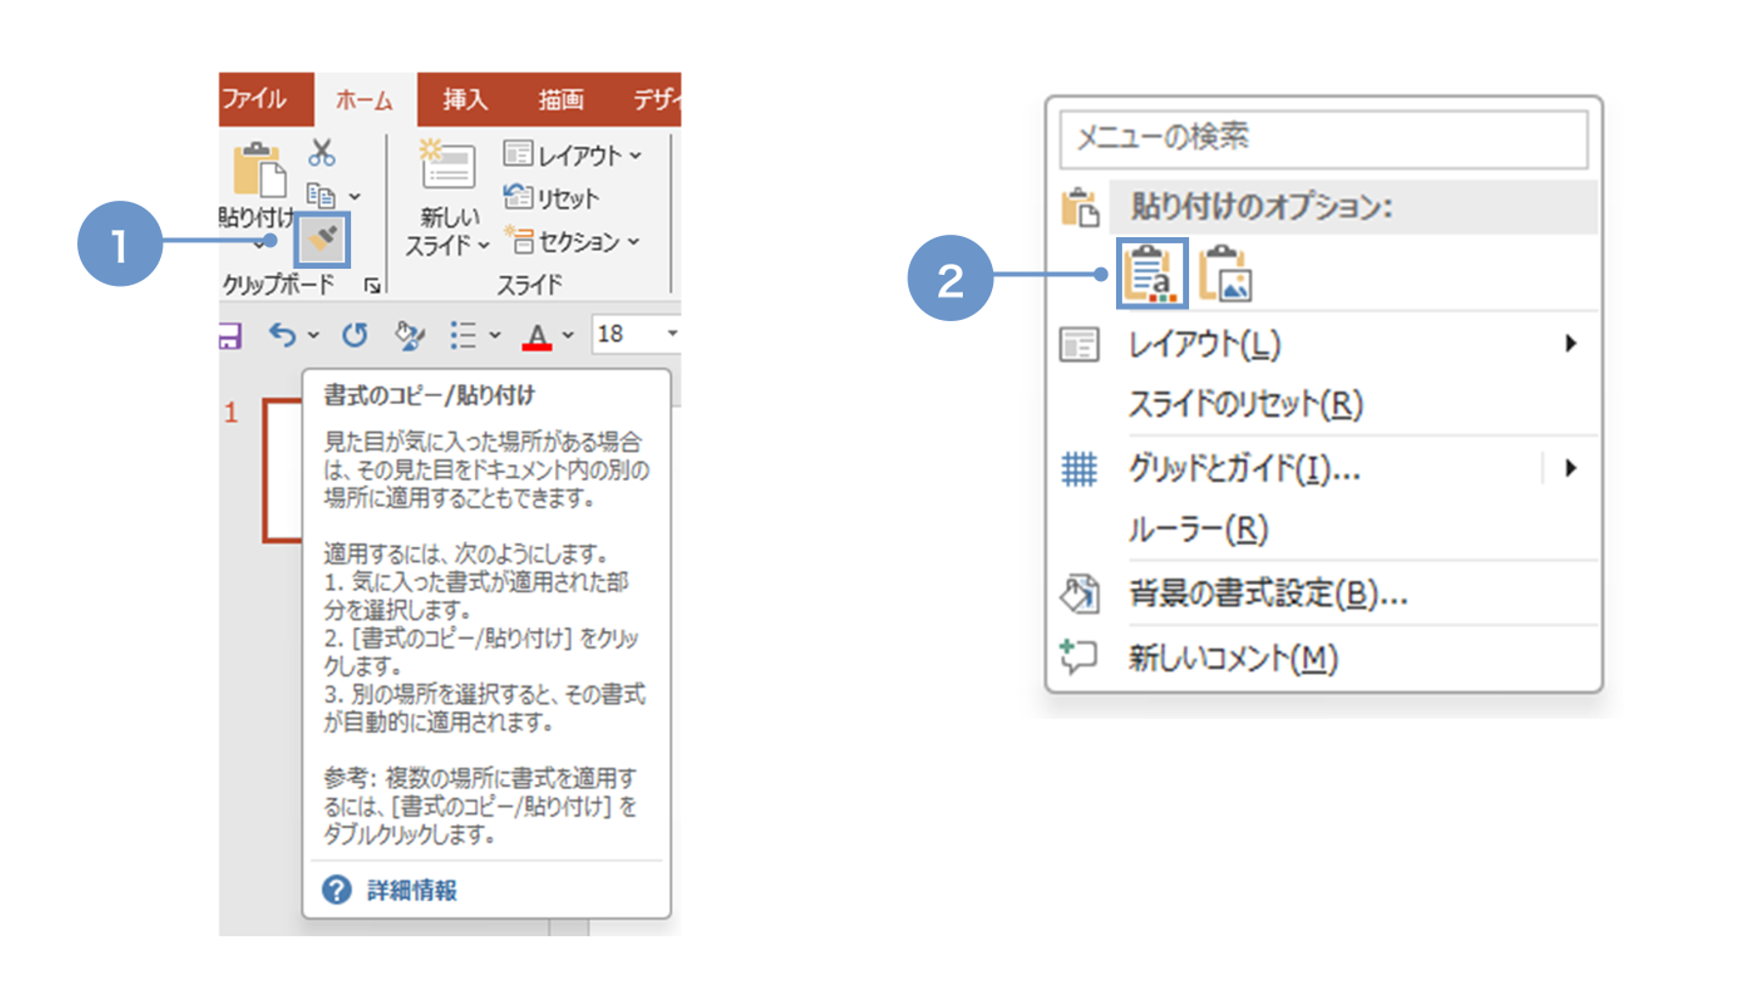Viewport: 1751px width, 984px height.
Task: Open the bullet list dropdown arrow
Action: coord(495,335)
